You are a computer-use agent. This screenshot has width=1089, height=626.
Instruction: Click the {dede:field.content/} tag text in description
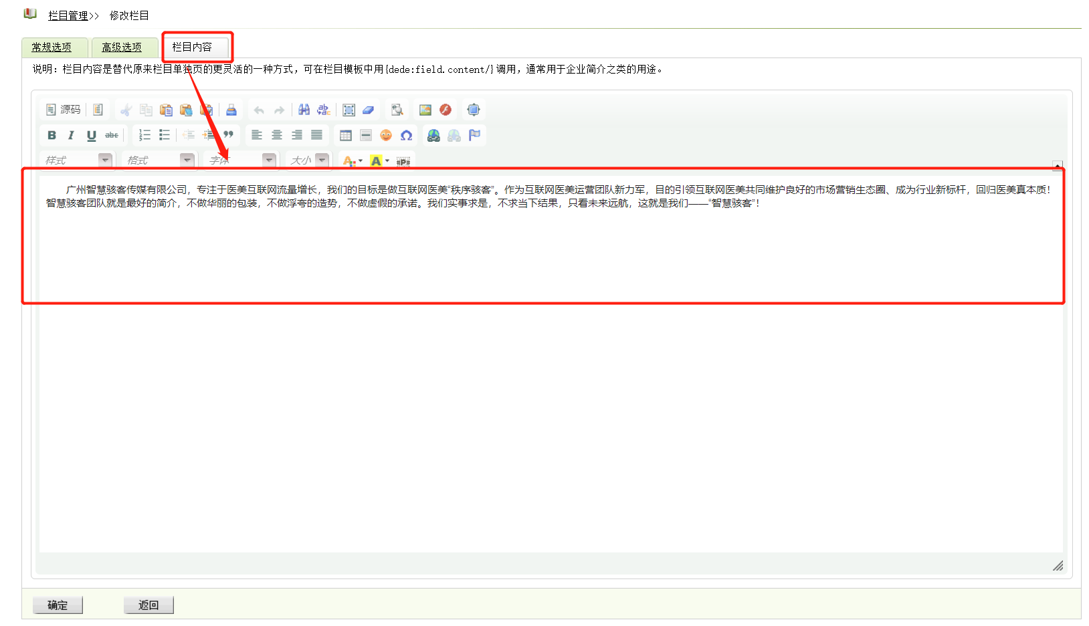point(439,70)
